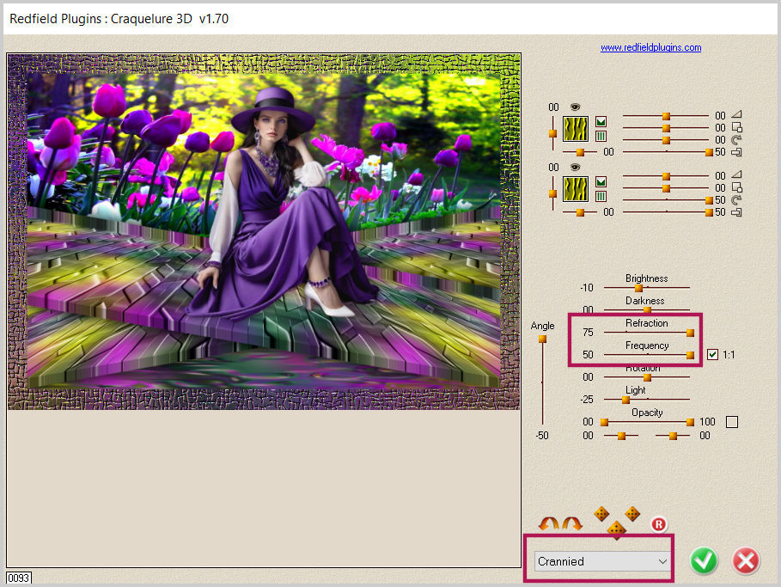Click the first horizontal slider of upper layer
781x587 pixels.
point(666,116)
